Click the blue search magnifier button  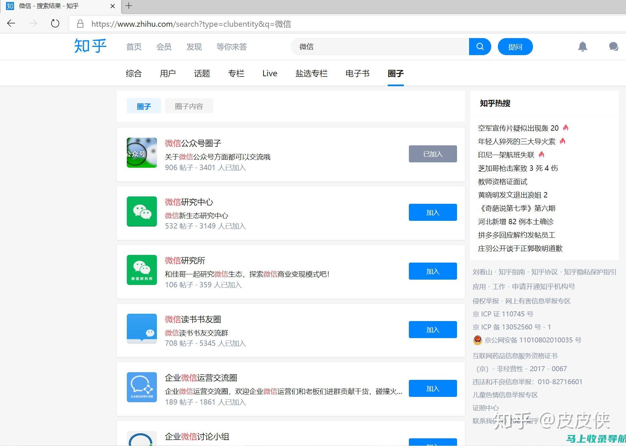point(480,46)
